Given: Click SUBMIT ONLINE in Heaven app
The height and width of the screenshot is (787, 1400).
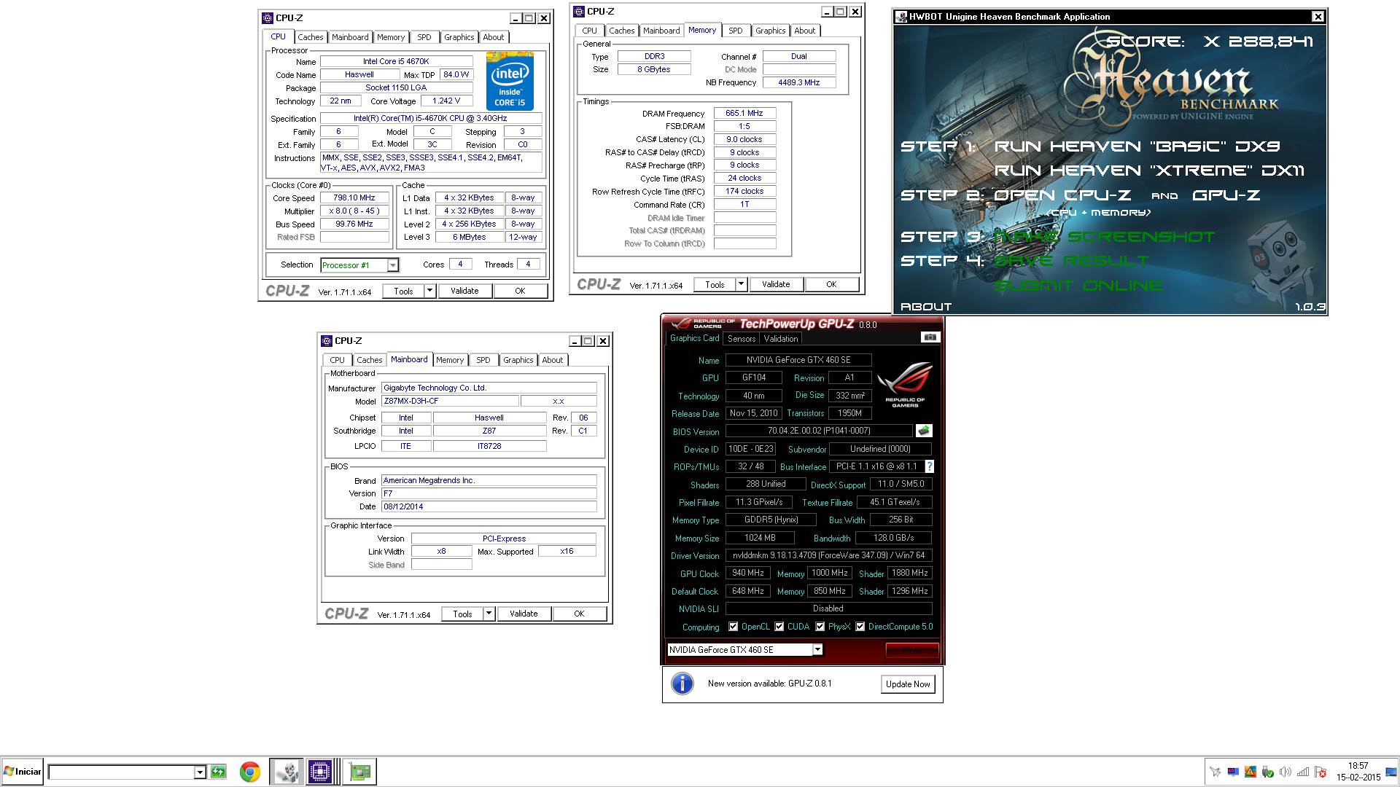Looking at the screenshot, I should (x=1078, y=285).
